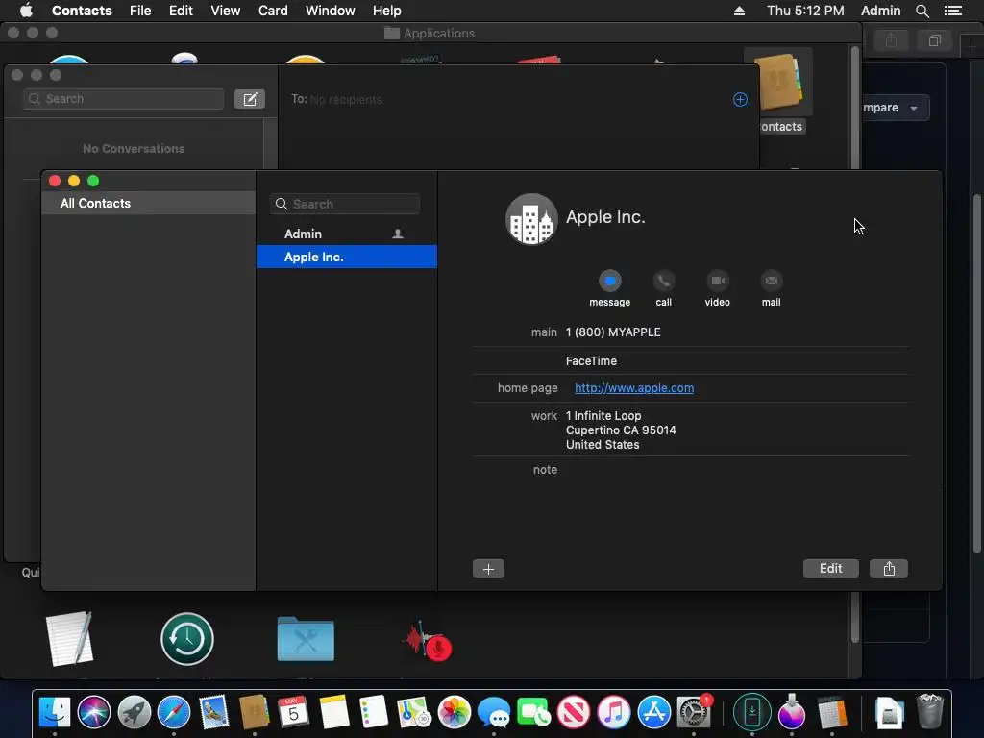Open Maps from the Dock
Image resolution: width=984 pixels, height=738 pixels.
(x=413, y=712)
